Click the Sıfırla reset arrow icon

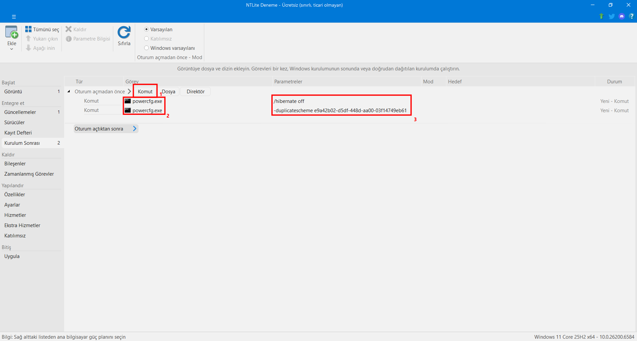pos(124,33)
